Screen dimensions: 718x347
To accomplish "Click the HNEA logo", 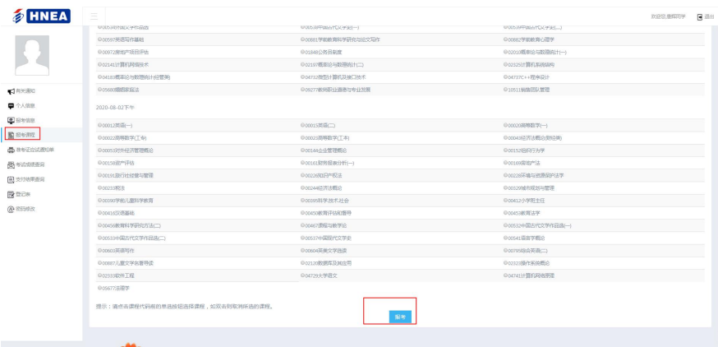I will [x=39, y=16].
